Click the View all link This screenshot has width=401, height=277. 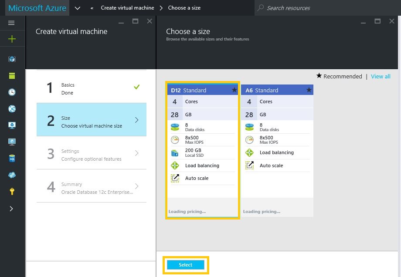click(381, 76)
